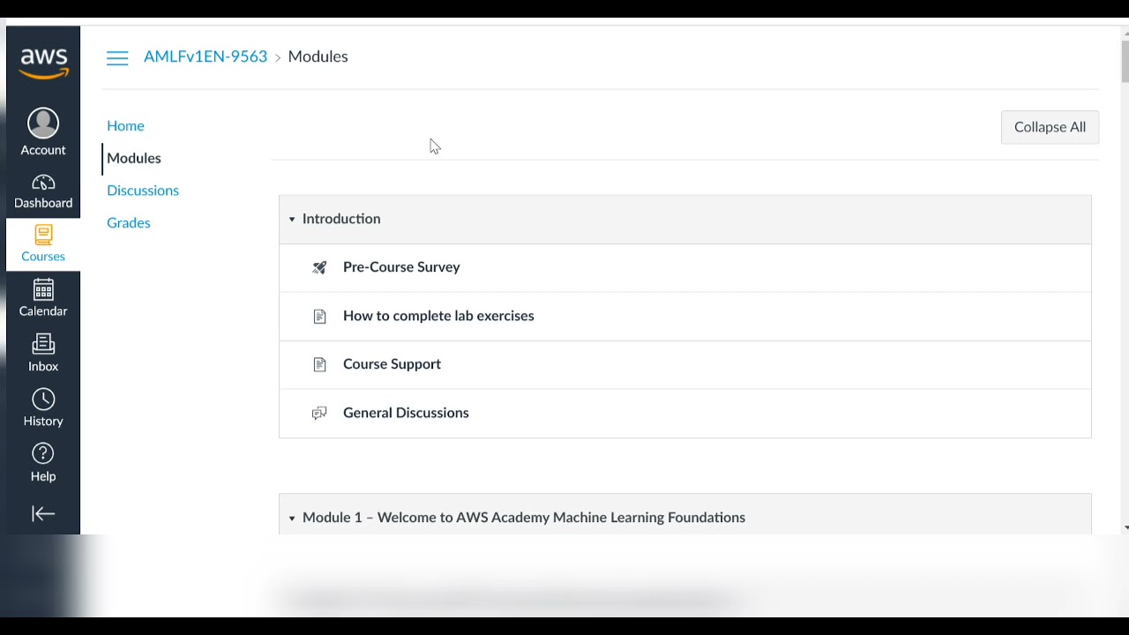Open Discussions in the course navigation
Image resolution: width=1129 pixels, height=635 pixels.
tap(143, 190)
